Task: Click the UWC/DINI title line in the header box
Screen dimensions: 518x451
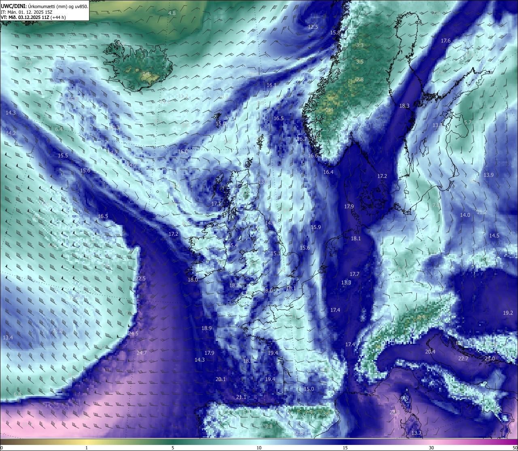Action: point(44,6)
